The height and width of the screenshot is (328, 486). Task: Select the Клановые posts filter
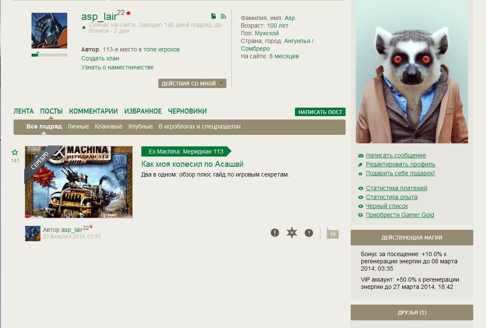point(109,126)
